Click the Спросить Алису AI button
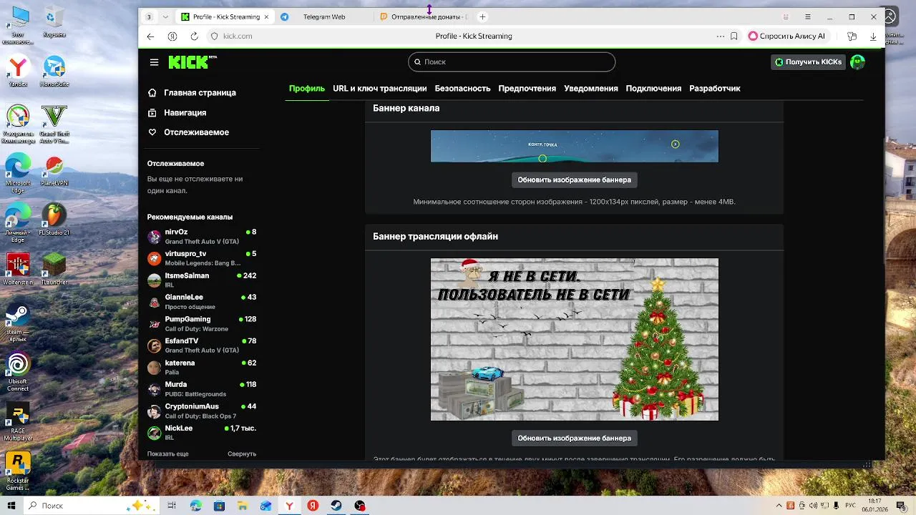The image size is (916, 515). (787, 36)
